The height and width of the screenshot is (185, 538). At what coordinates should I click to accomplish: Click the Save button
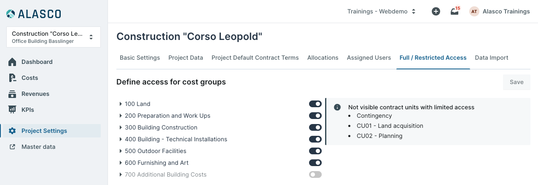click(x=516, y=82)
